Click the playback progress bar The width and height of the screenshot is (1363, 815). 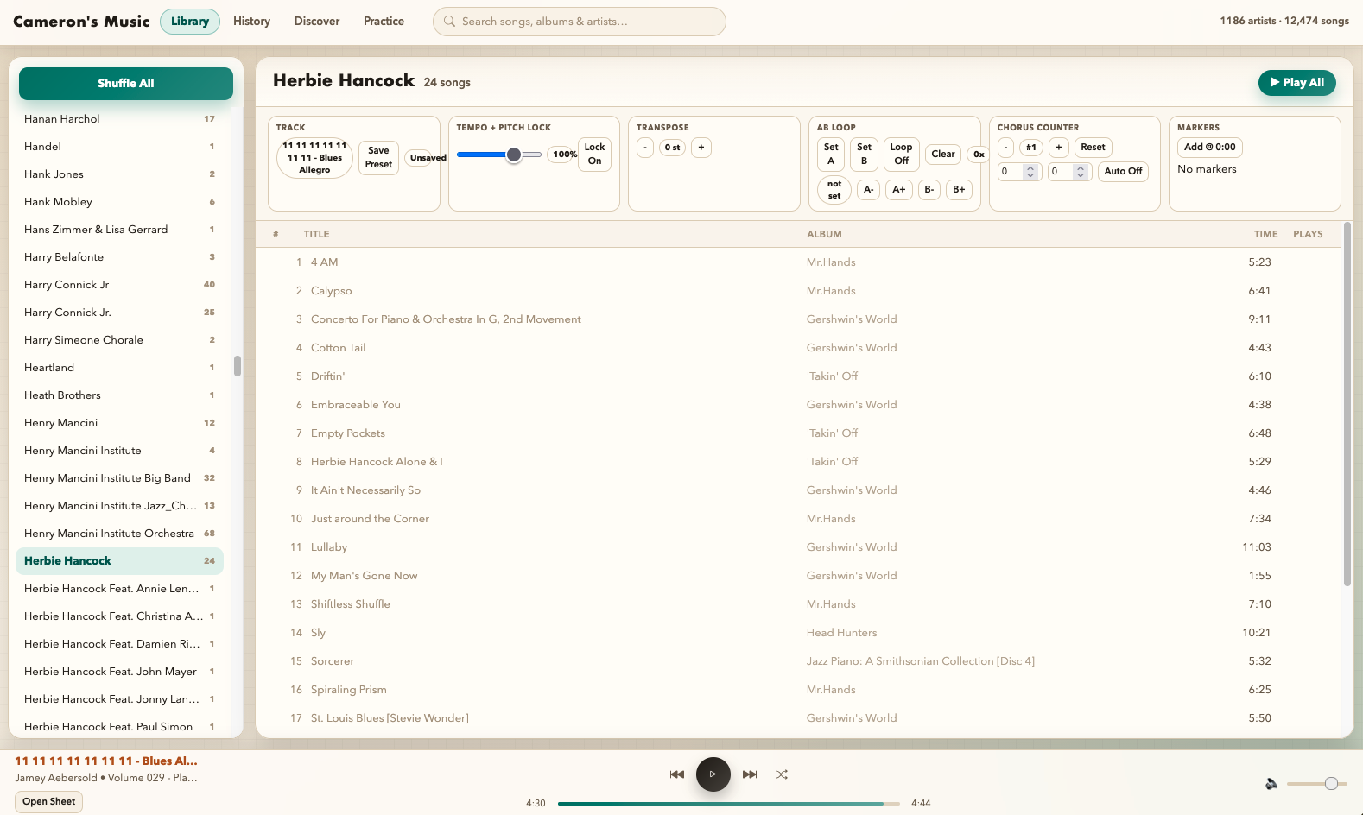729,804
